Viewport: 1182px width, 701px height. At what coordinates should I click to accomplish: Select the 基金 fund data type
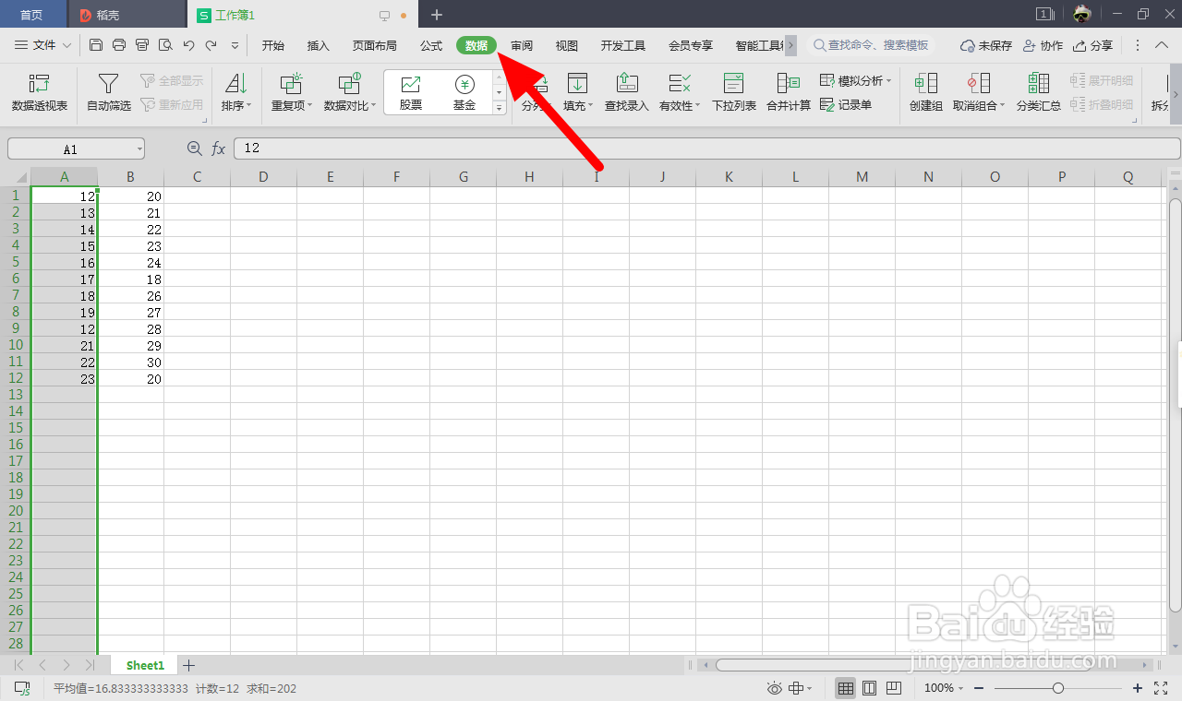coord(464,92)
